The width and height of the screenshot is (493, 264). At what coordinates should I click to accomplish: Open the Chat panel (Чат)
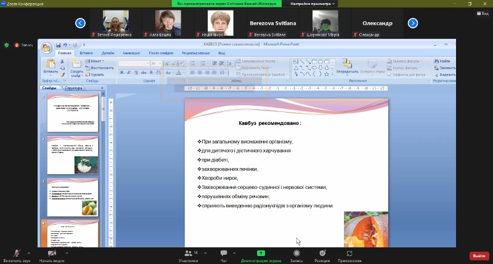pyautogui.click(x=224, y=254)
